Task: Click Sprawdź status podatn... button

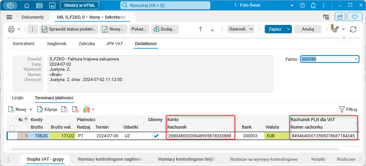Action: coord(69,29)
